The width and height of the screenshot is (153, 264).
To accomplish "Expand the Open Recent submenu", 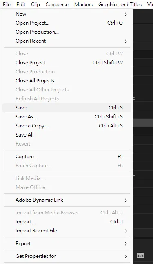I will pos(67,41).
